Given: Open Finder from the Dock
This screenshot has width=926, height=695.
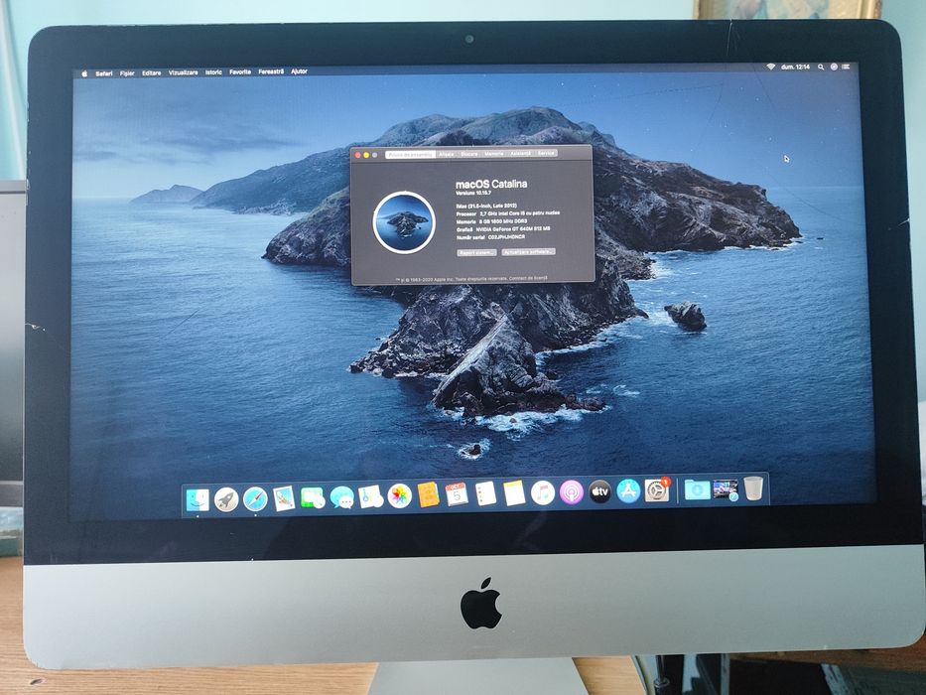Looking at the screenshot, I should 198,499.
